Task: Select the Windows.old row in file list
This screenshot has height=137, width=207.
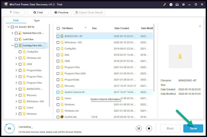Action: click(x=104, y=111)
